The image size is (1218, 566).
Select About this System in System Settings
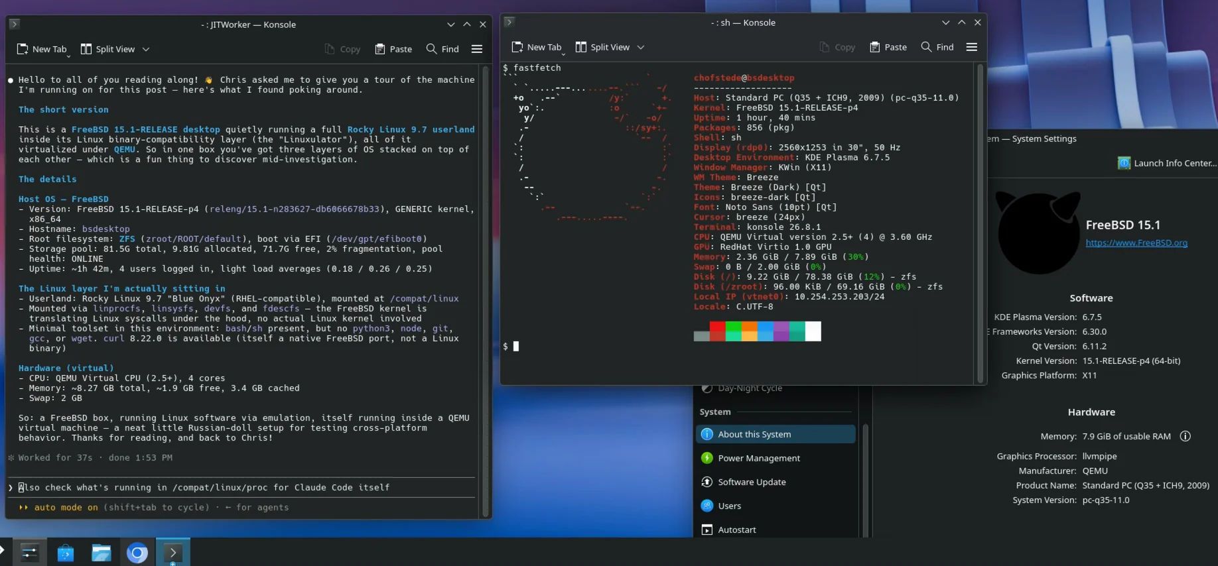(x=776, y=434)
